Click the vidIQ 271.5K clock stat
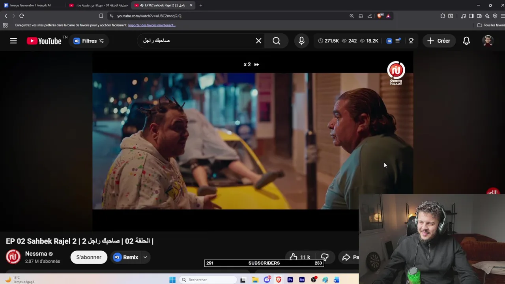The image size is (505, 284). 328,41
